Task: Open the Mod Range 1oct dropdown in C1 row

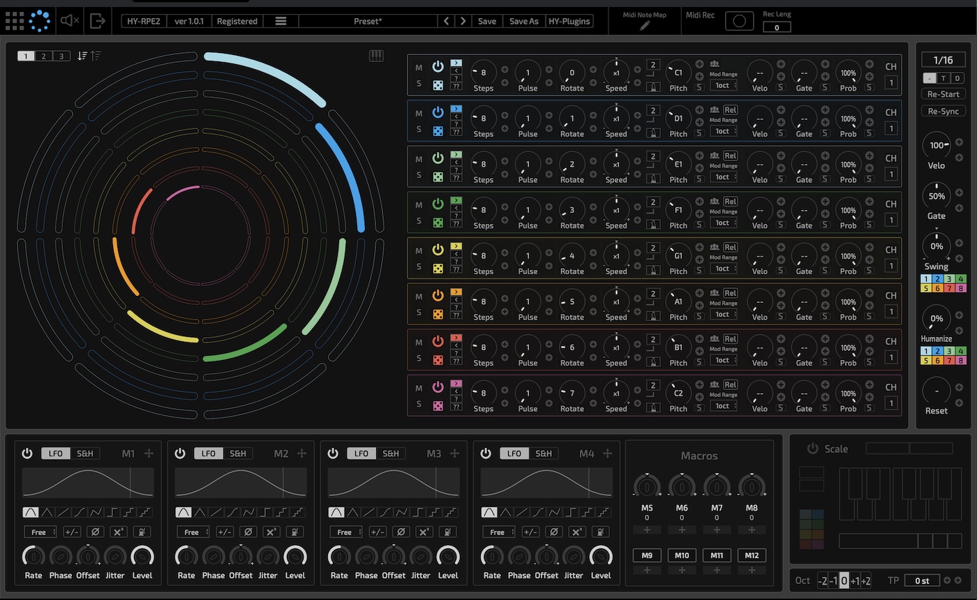Action: (724, 85)
